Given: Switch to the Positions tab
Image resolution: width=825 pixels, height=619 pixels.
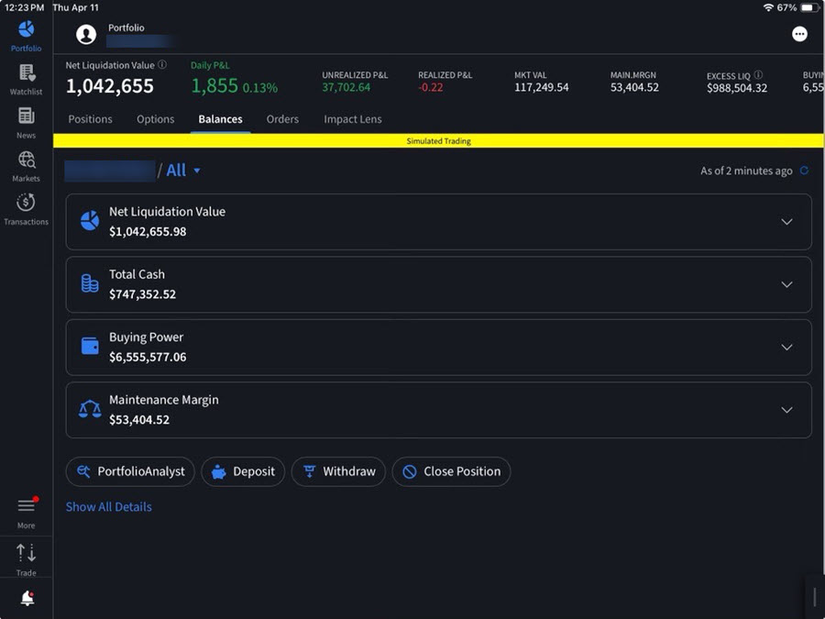Looking at the screenshot, I should (x=90, y=119).
